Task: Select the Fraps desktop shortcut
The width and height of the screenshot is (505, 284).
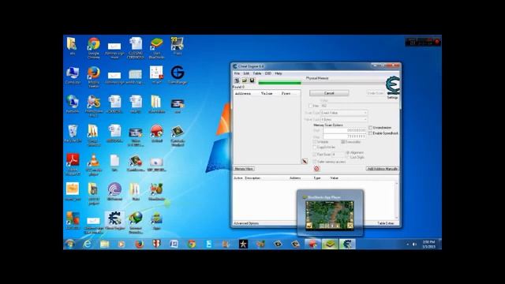Action: 178,46
